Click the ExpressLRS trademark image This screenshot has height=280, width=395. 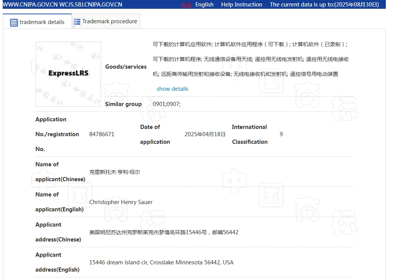coord(68,74)
